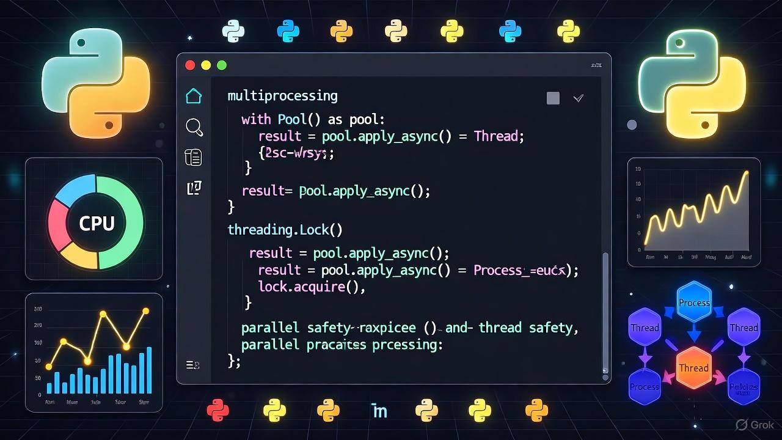Open the Home view in the sidebar
The image size is (782, 440).
click(x=194, y=95)
